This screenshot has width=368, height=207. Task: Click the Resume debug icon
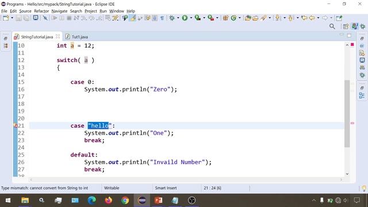[x=54, y=18]
